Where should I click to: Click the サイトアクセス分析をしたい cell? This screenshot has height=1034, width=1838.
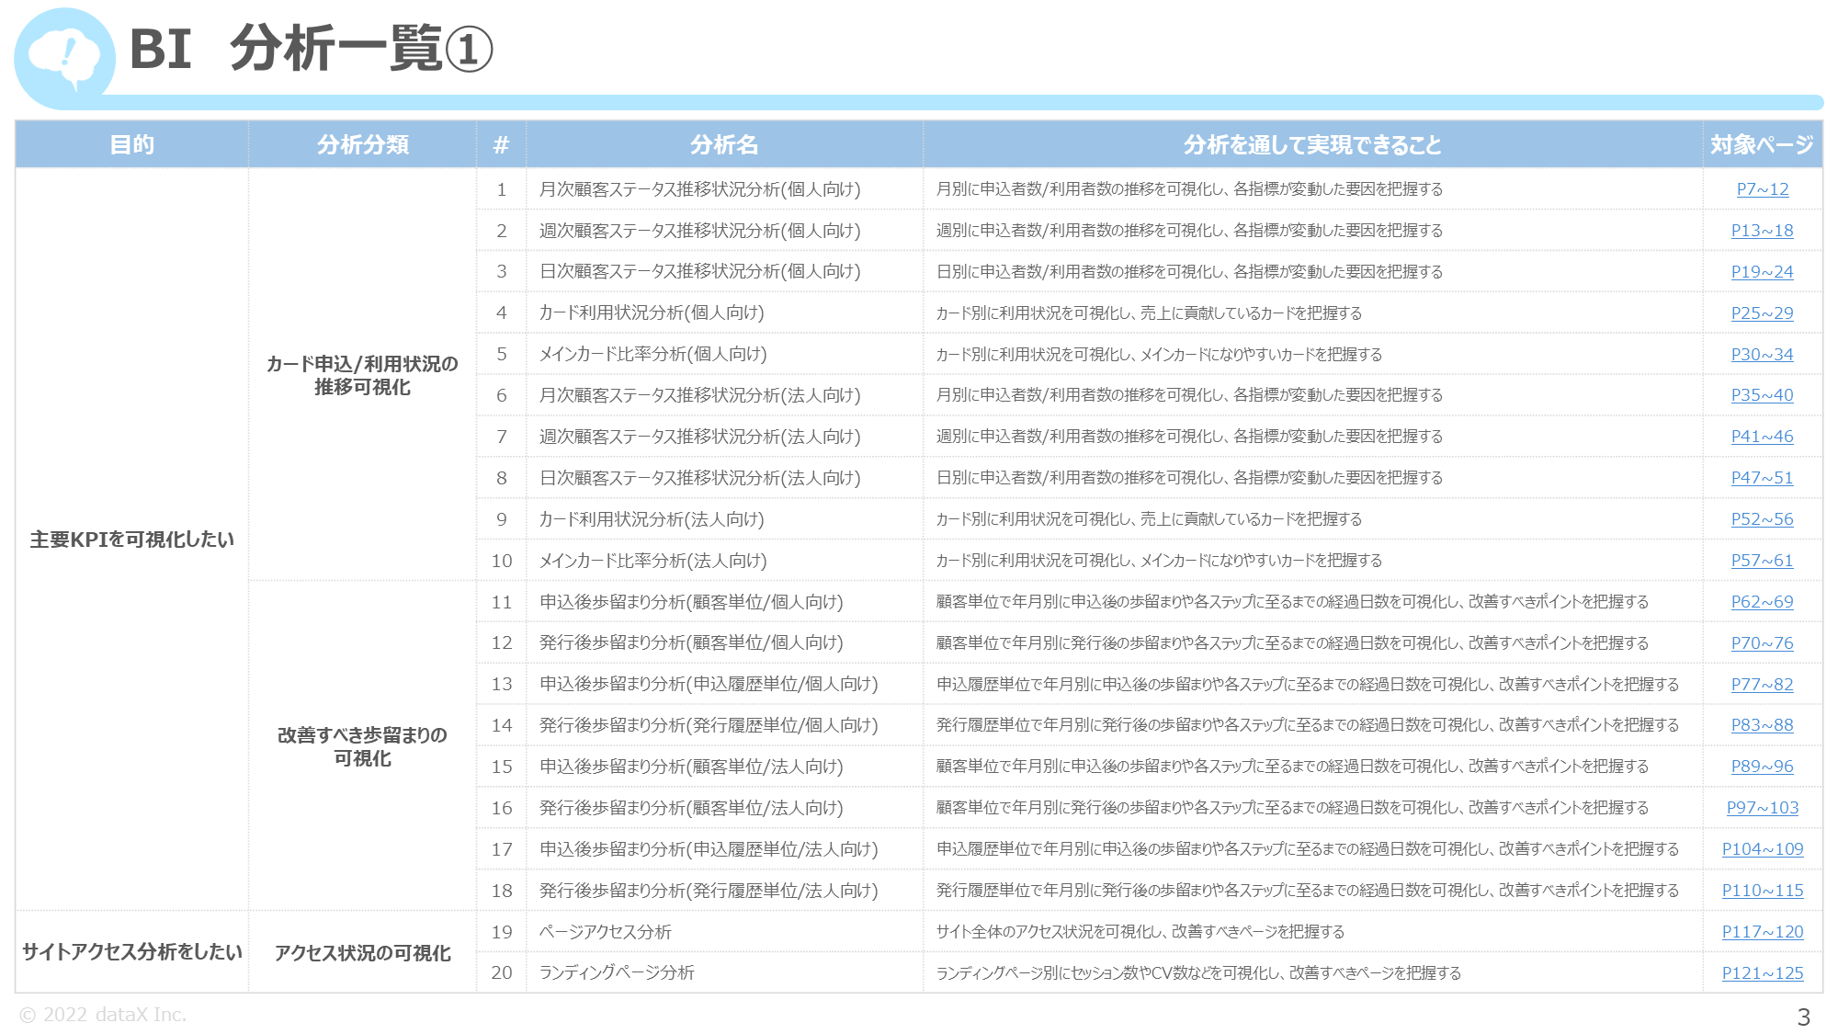(x=132, y=952)
